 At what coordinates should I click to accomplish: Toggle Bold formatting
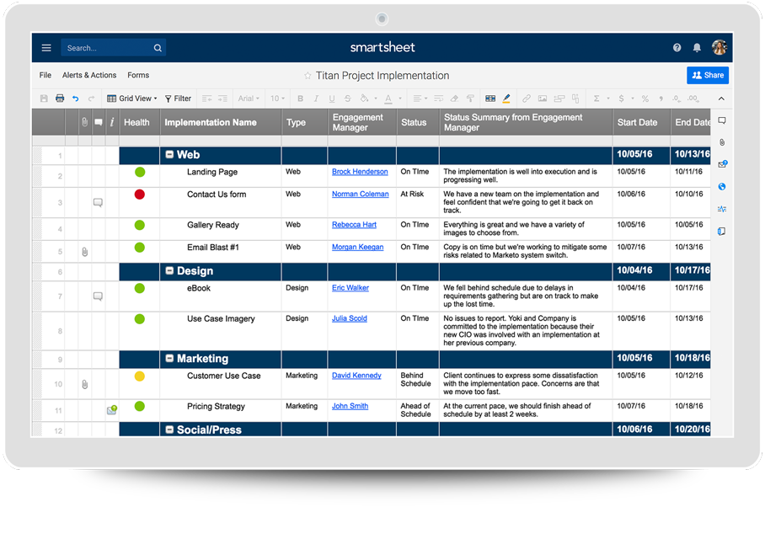[301, 99]
